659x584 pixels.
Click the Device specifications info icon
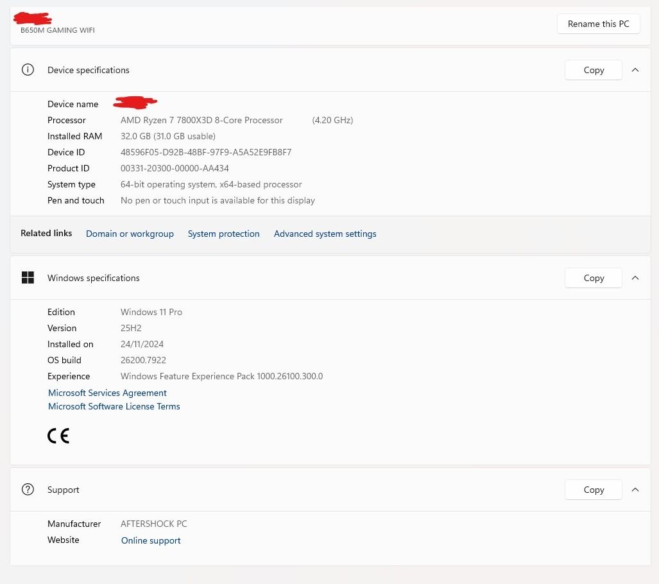coord(28,70)
